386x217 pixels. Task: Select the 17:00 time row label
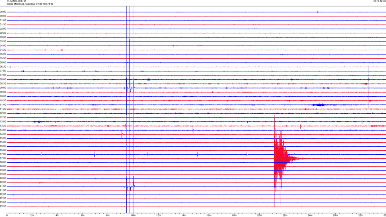(x=3, y=154)
